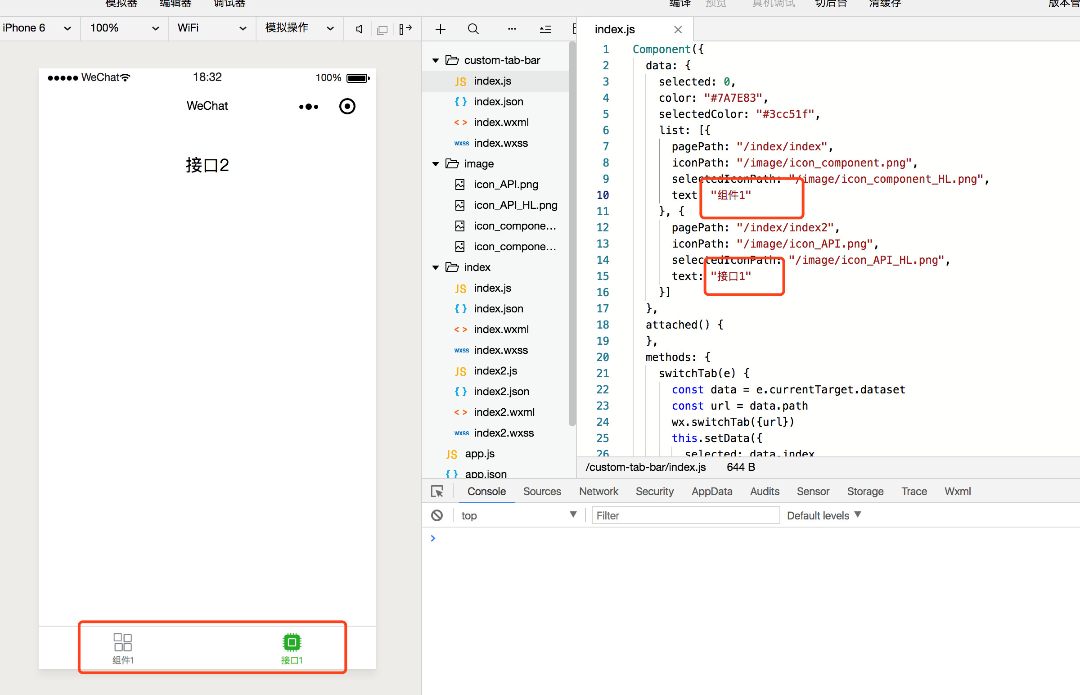Switch to the Network tab
This screenshot has height=695, width=1080.
pos(598,492)
